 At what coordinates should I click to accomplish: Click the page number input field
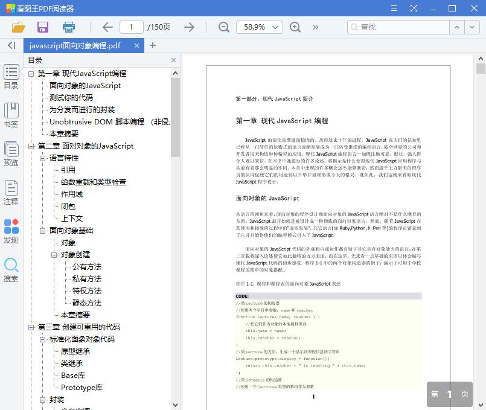click(x=132, y=27)
